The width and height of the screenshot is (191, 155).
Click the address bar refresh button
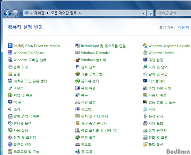click(x=150, y=13)
